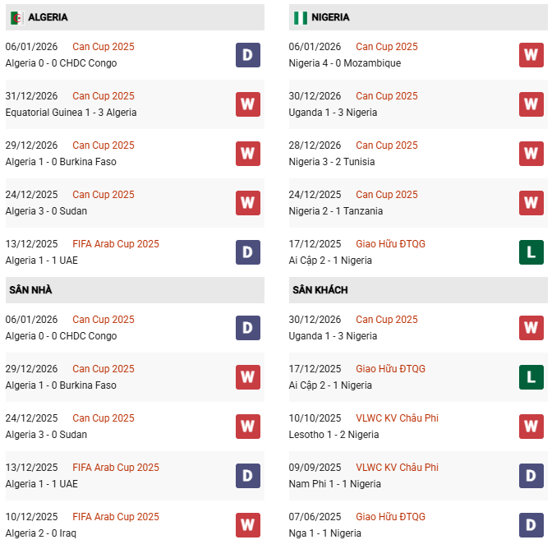This screenshot has height=549, width=552.
Task: Select D badge for Nga 1-1 Nigeria
Action: (x=531, y=525)
